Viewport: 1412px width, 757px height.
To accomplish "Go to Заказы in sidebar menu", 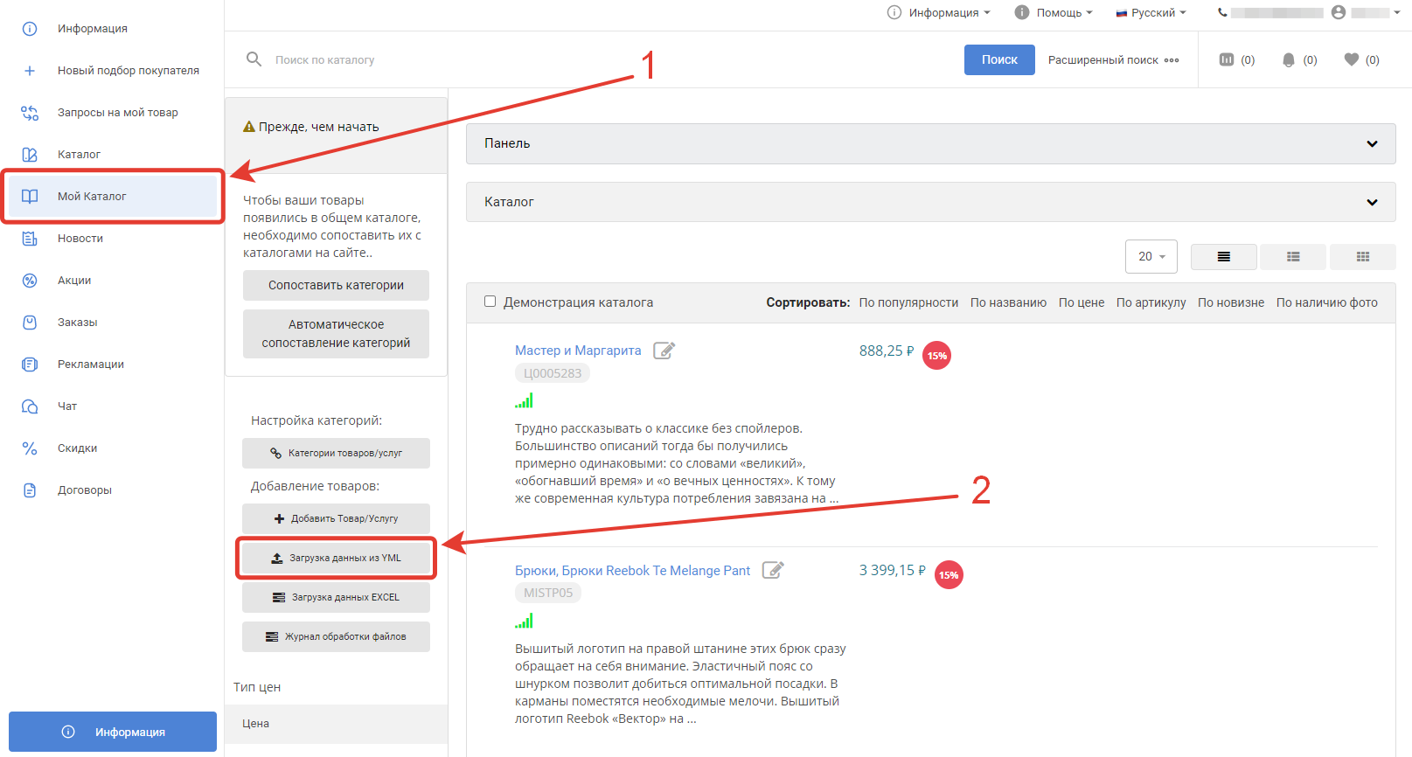I will (x=77, y=323).
